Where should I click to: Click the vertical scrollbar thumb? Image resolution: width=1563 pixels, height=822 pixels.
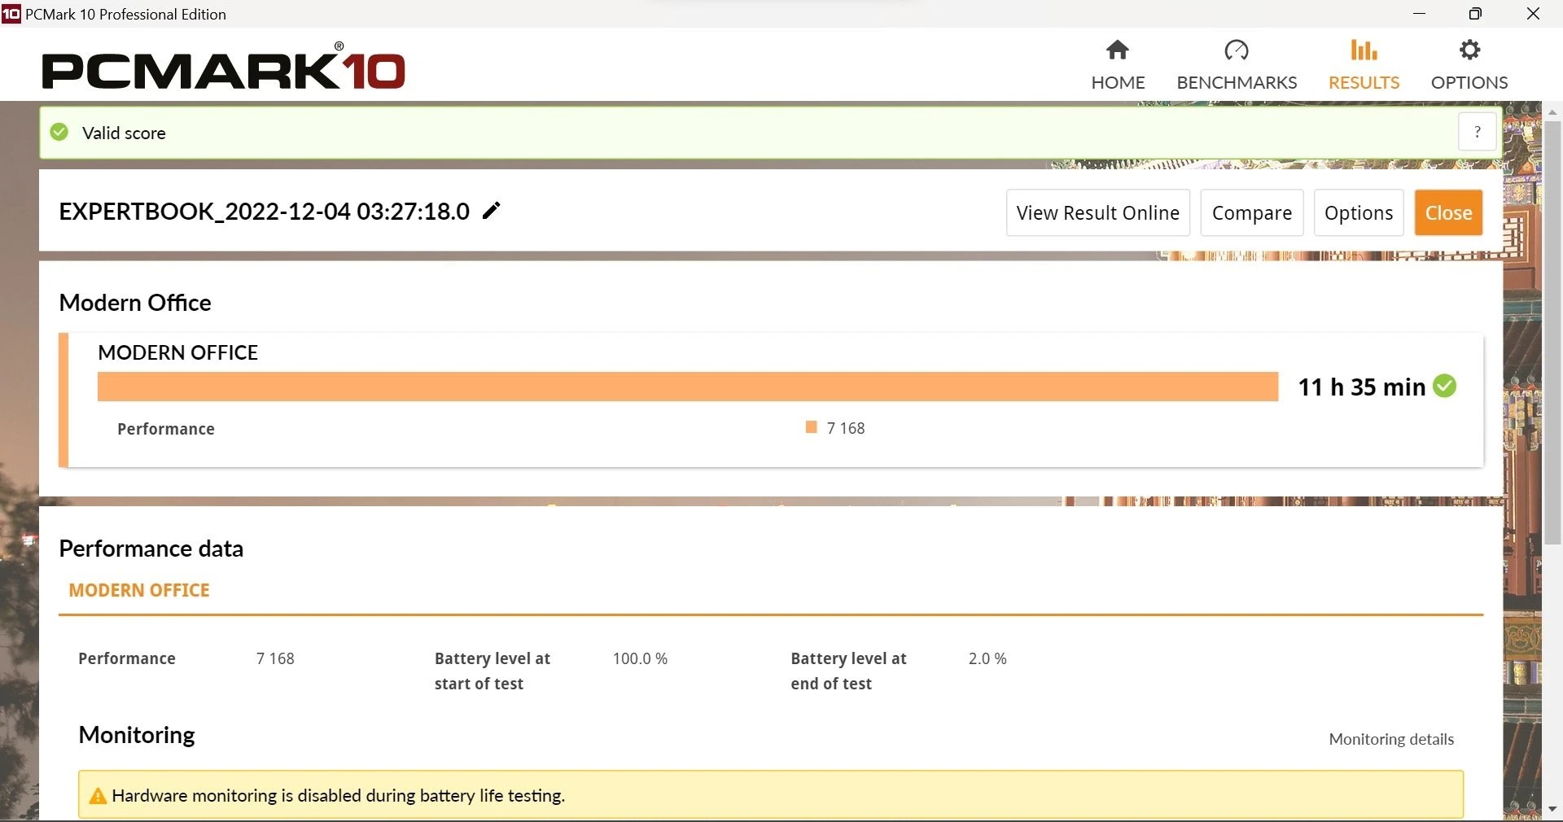pyautogui.click(x=1553, y=333)
